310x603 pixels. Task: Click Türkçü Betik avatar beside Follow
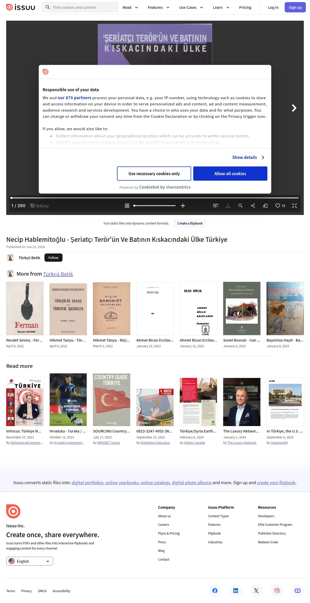point(10,258)
